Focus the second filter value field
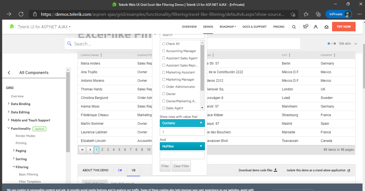The width and height of the screenshot is (365, 191). tap(182, 155)
